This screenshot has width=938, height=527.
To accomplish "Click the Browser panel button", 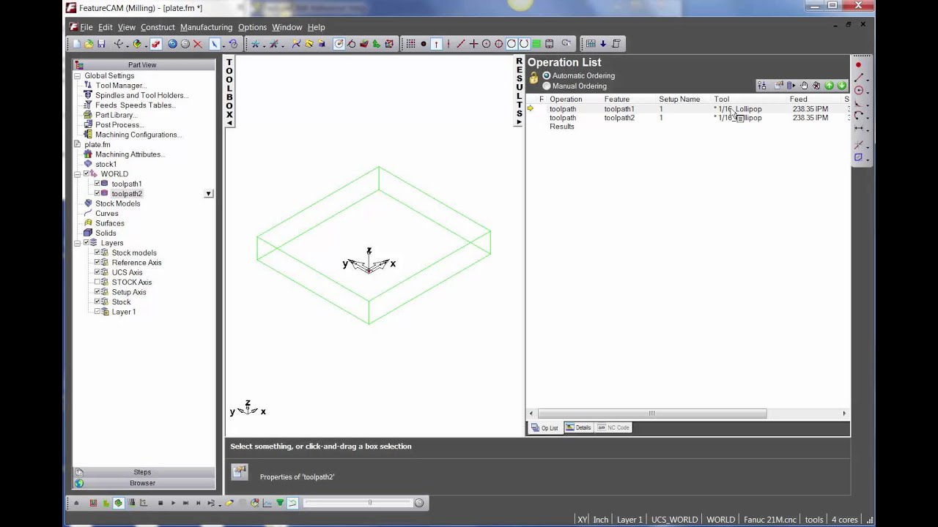I will tap(142, 483).
